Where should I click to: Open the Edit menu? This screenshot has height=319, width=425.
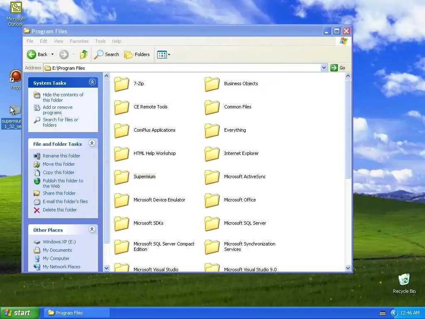pyautogui.click(x=43, y=41)
